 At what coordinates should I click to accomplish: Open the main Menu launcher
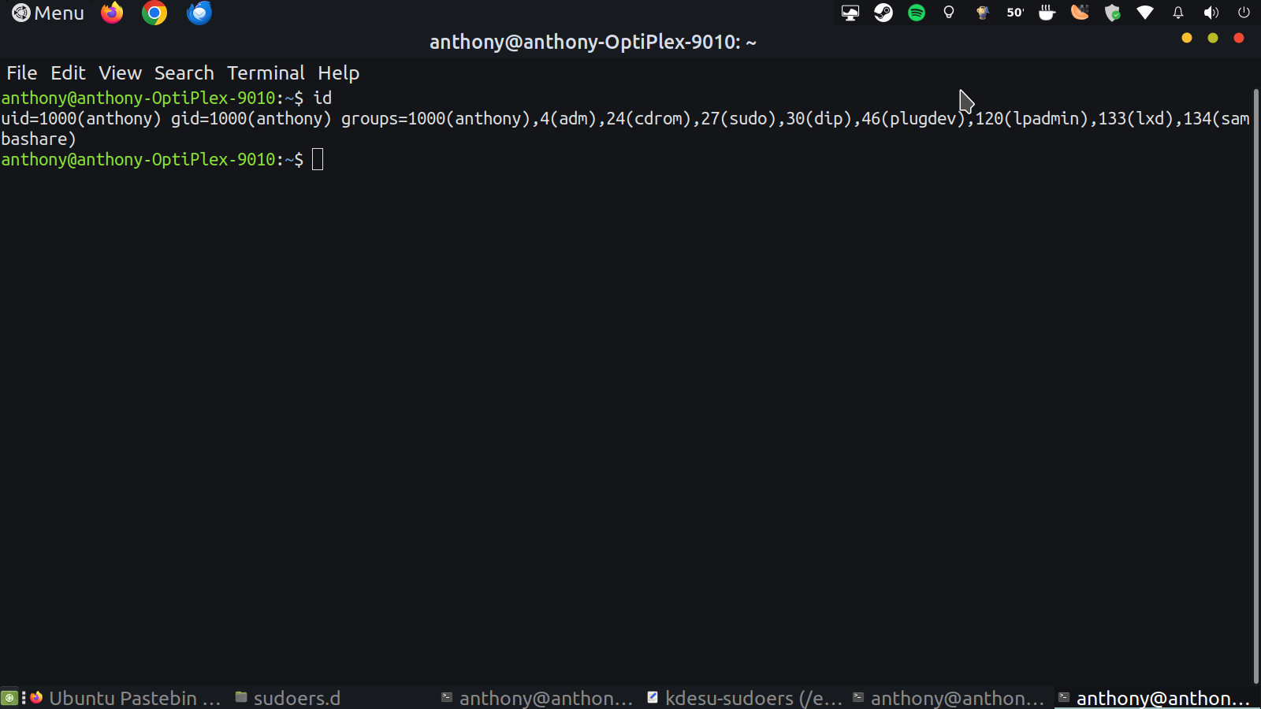click(48, 13)
